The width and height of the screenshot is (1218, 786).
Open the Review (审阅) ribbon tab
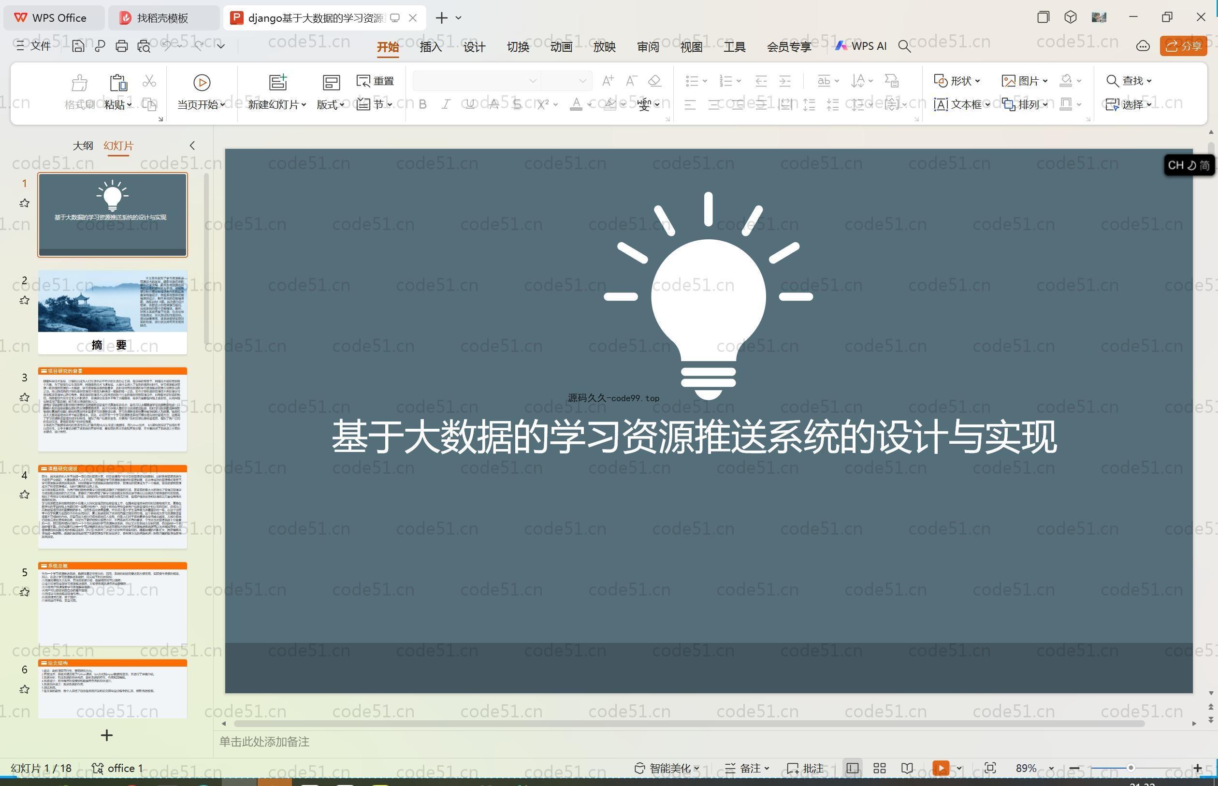tap(648, 47)
